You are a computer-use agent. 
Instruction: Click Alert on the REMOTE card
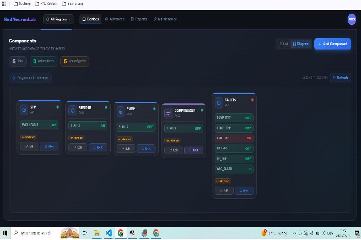click(98, 148)
